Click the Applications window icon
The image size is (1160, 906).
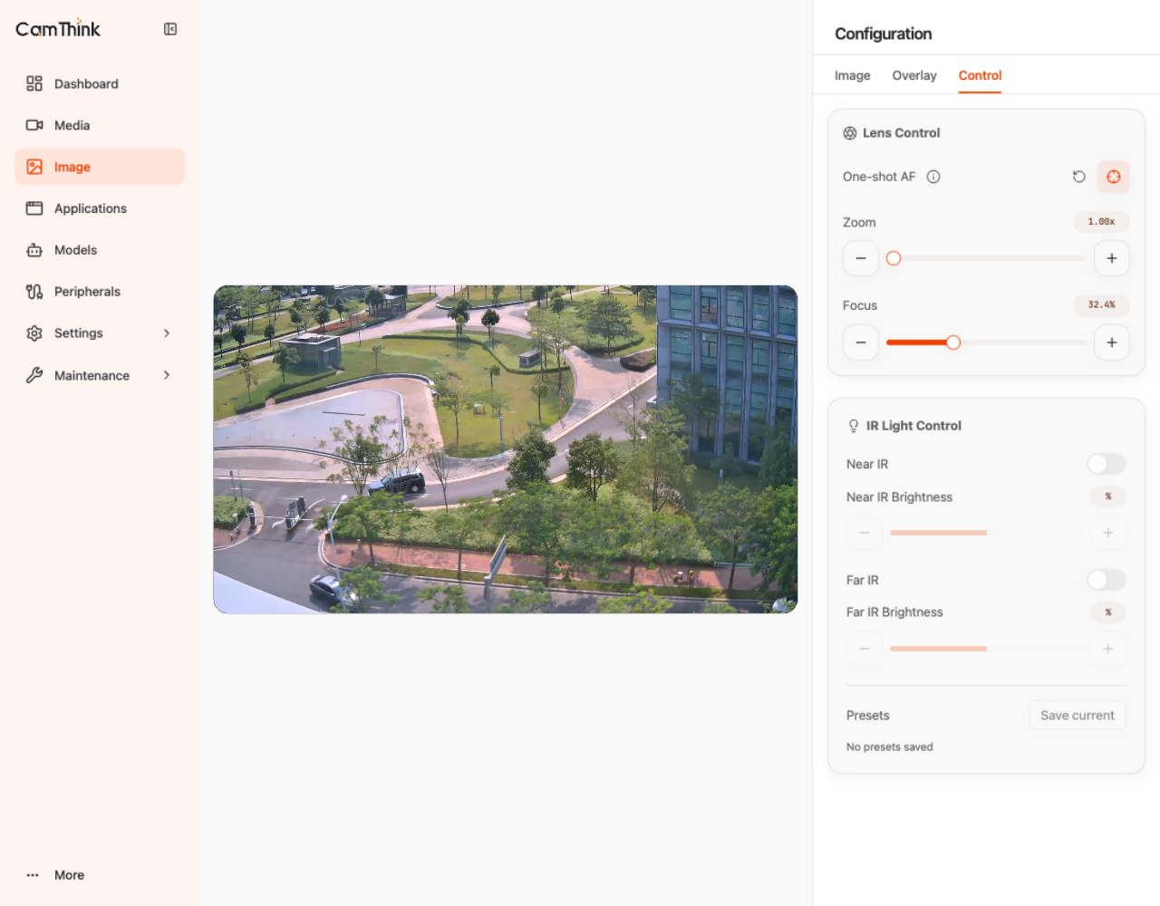point(34,208)
